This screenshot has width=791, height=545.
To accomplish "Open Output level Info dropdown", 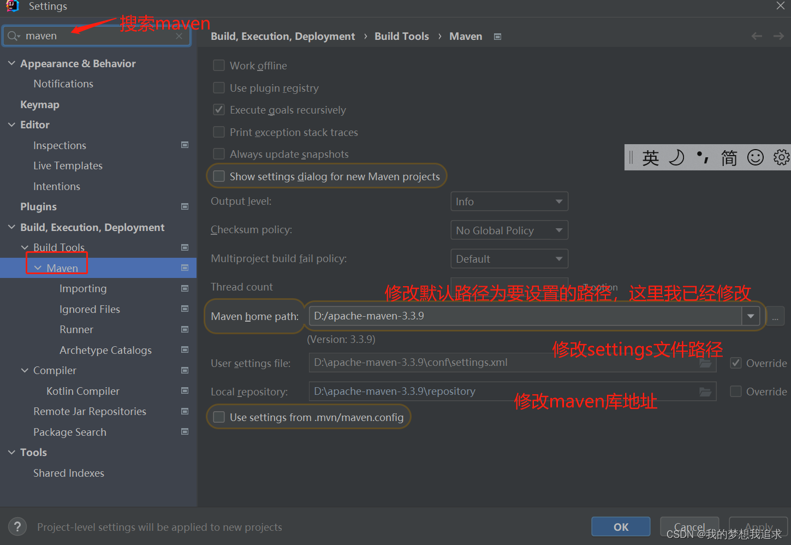I will (509, 202).
